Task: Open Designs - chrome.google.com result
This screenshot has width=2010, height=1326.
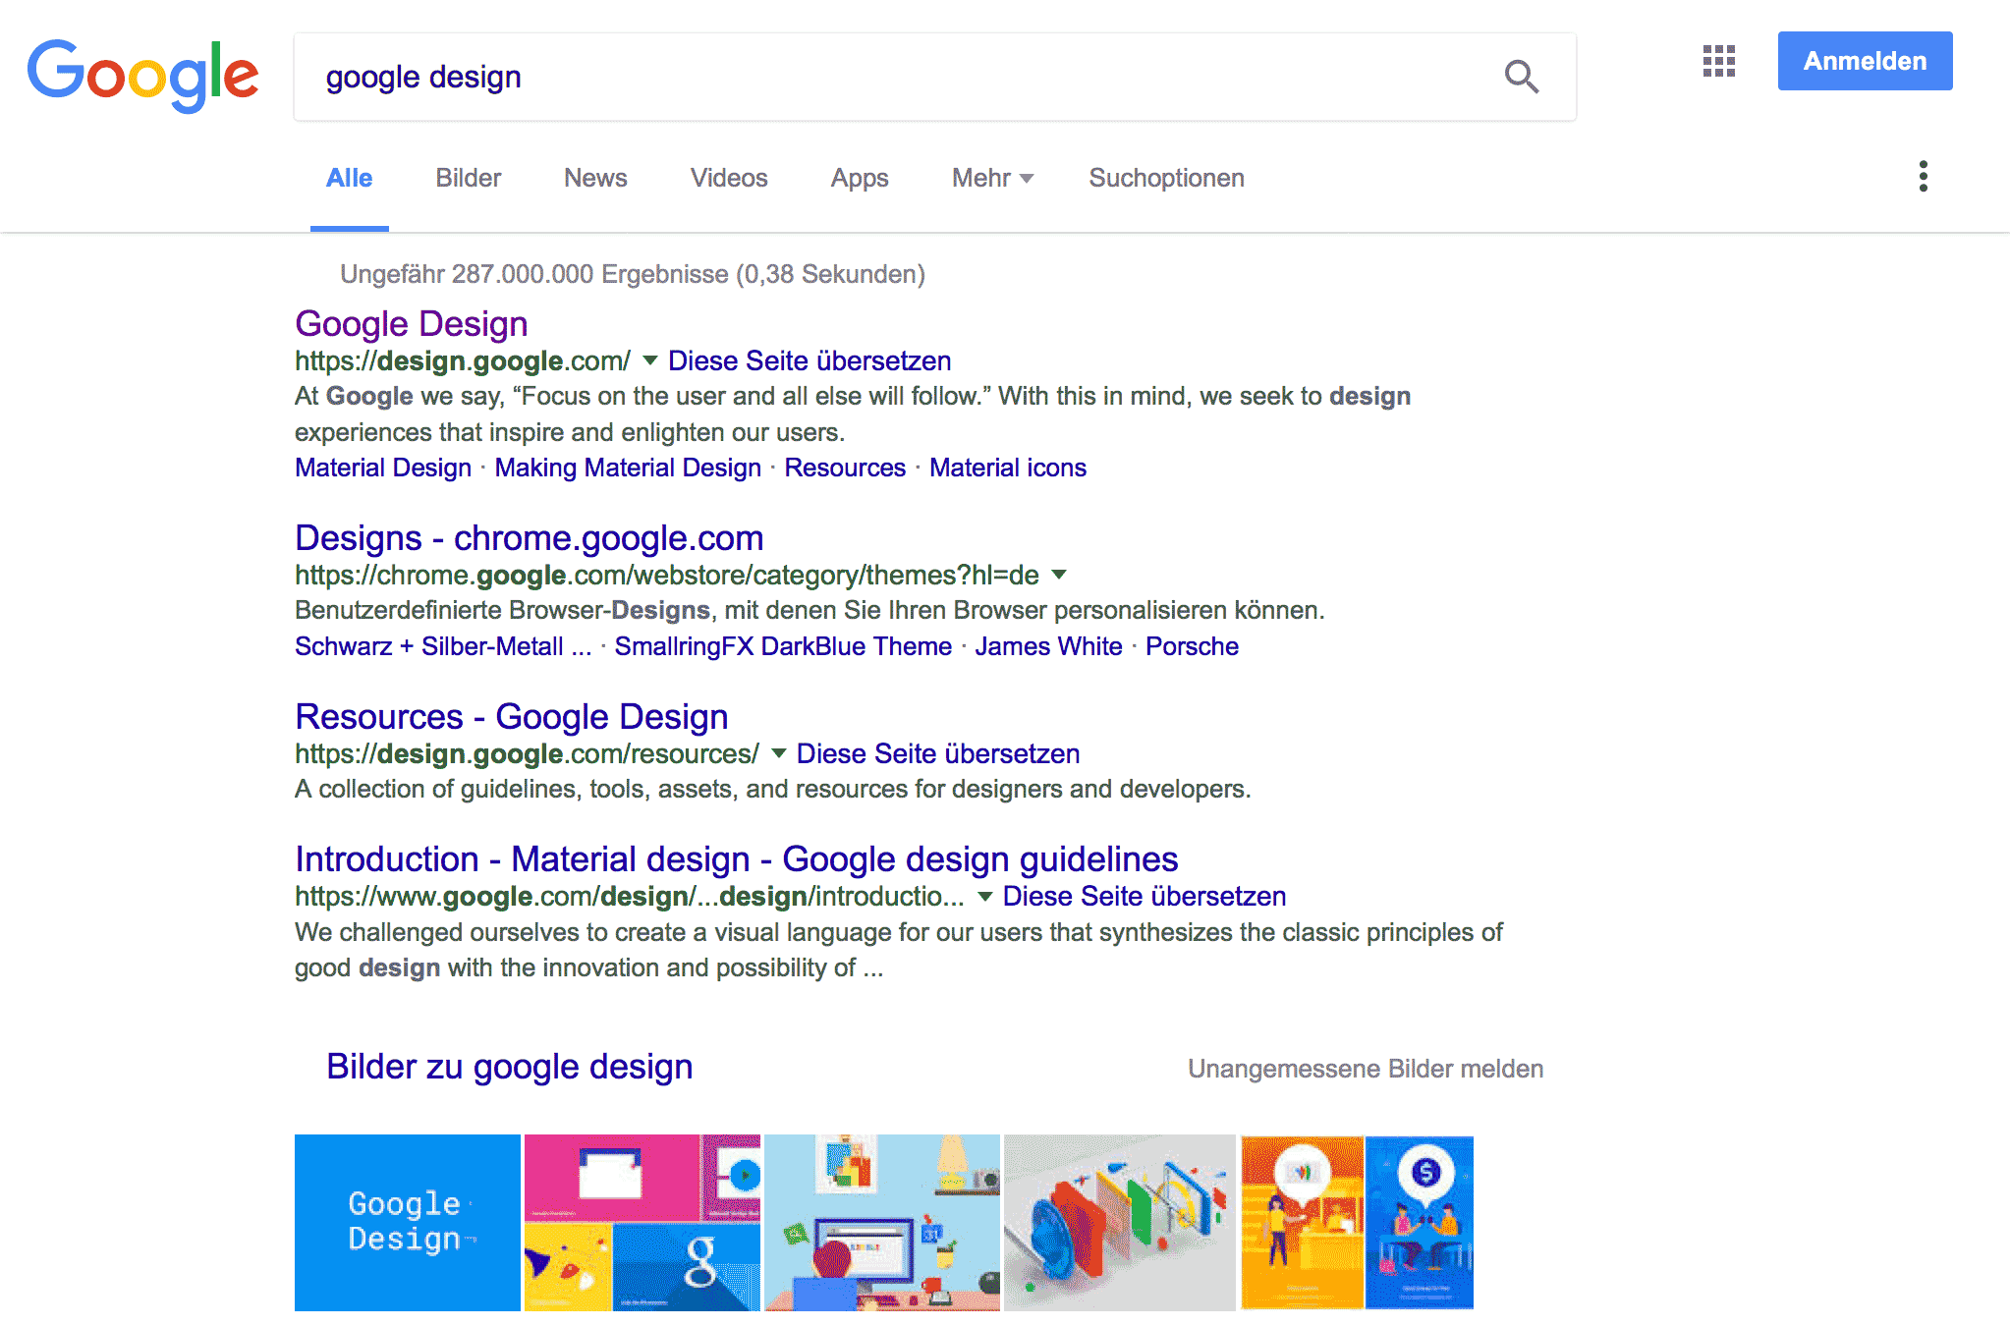Action: [530, 538]
